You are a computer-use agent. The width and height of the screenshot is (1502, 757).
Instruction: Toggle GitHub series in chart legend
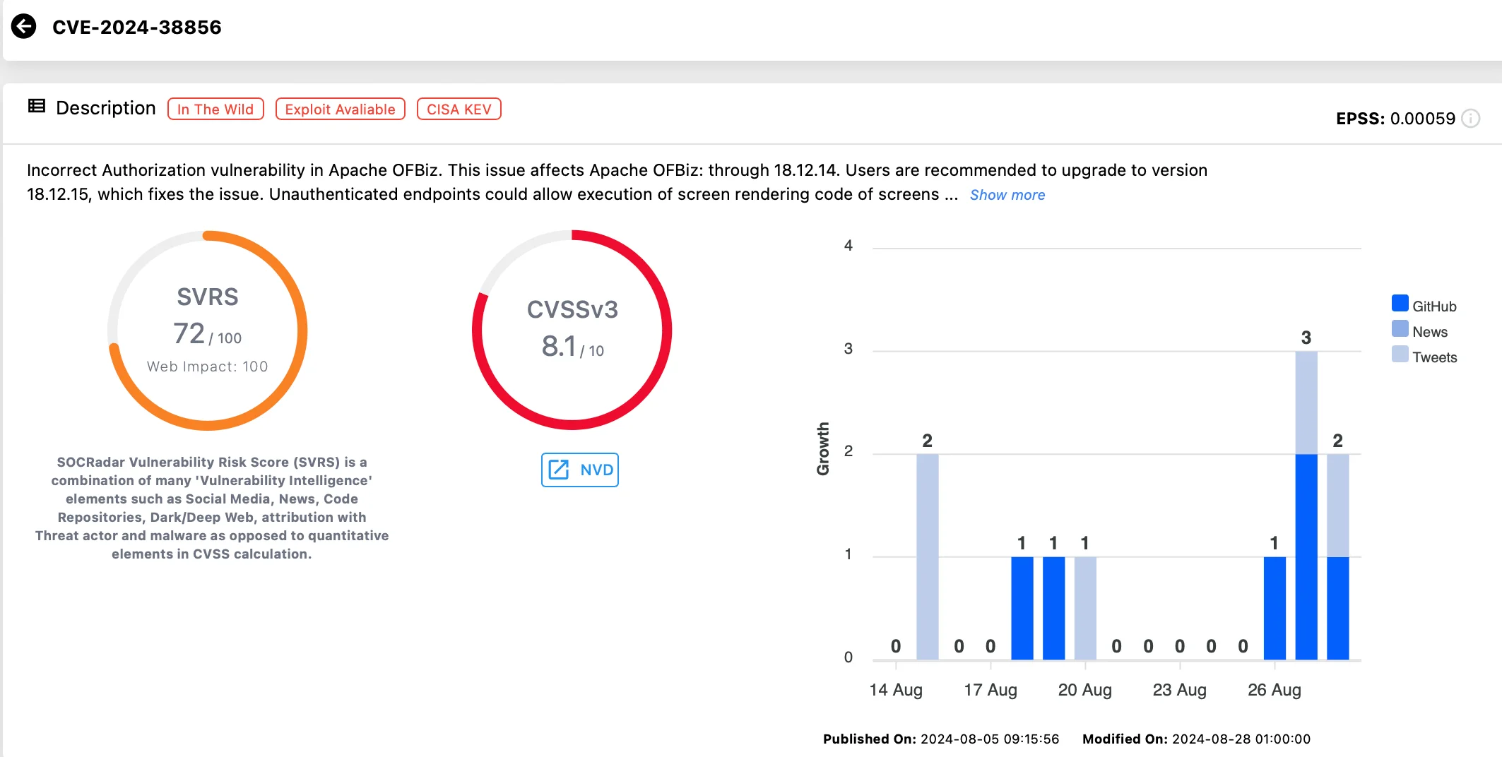pos(1424,305)
